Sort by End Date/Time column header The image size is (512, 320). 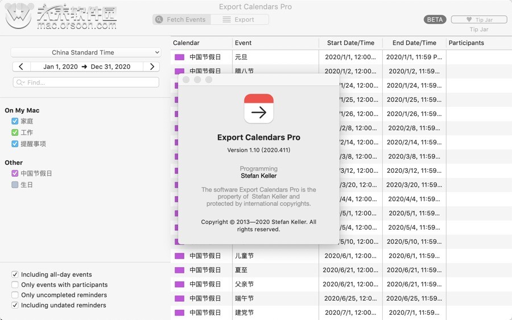pyautogui.click(x=414, y=43)
